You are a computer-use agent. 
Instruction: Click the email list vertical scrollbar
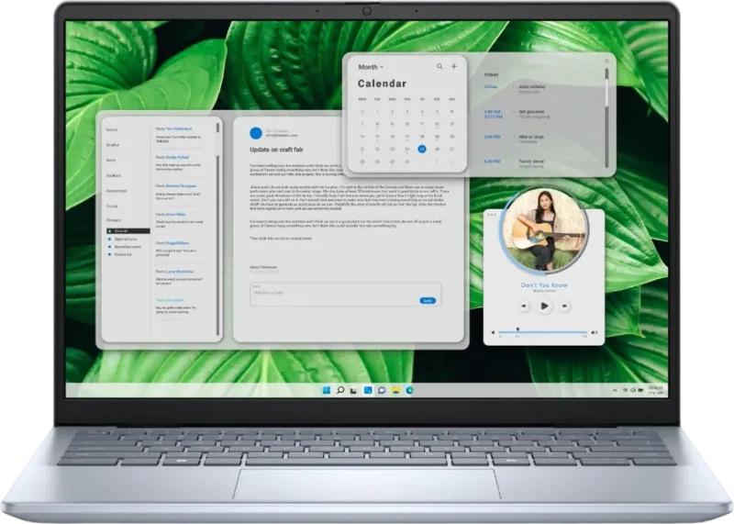(x=217, y=229)
